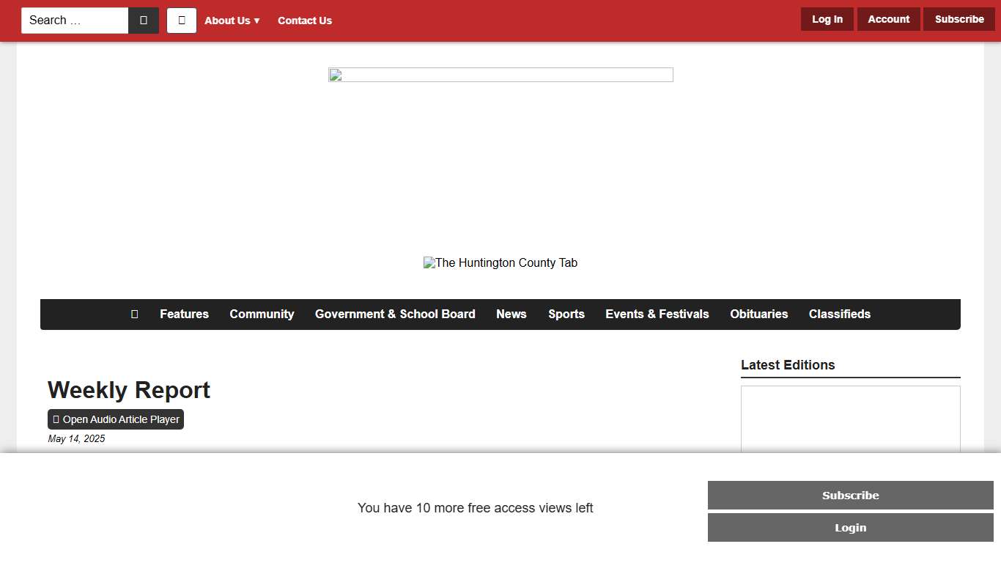Viewport: 1001px width, 563px height.
Task: Click the white icon button beside the search box
Action: pos(182,21)
